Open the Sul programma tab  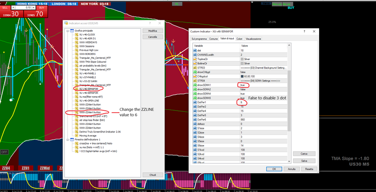coord(199,39)
